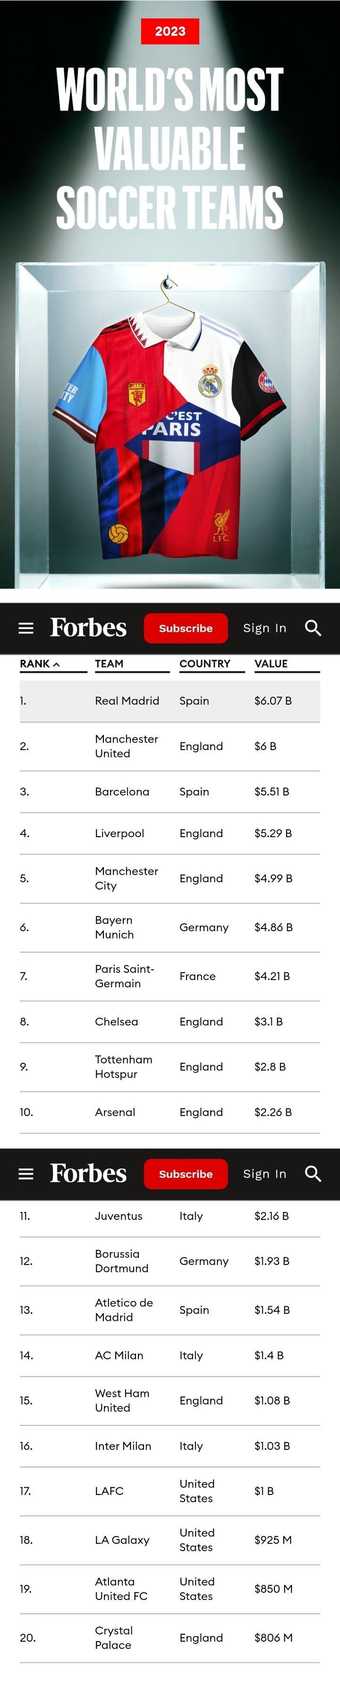Viewport: 340px width, 1689px height.
Task: Sort table by COUNTRY column header
Action: tap(204, 663)
